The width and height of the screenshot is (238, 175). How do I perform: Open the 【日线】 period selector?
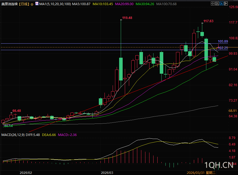click(24, 4)
